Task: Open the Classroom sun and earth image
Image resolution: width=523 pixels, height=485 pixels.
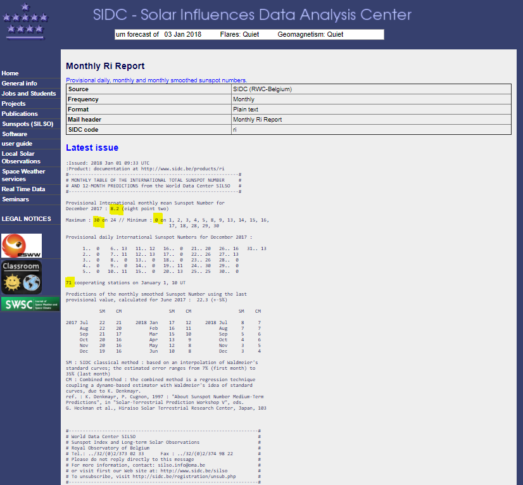Action: coord(22,277)
